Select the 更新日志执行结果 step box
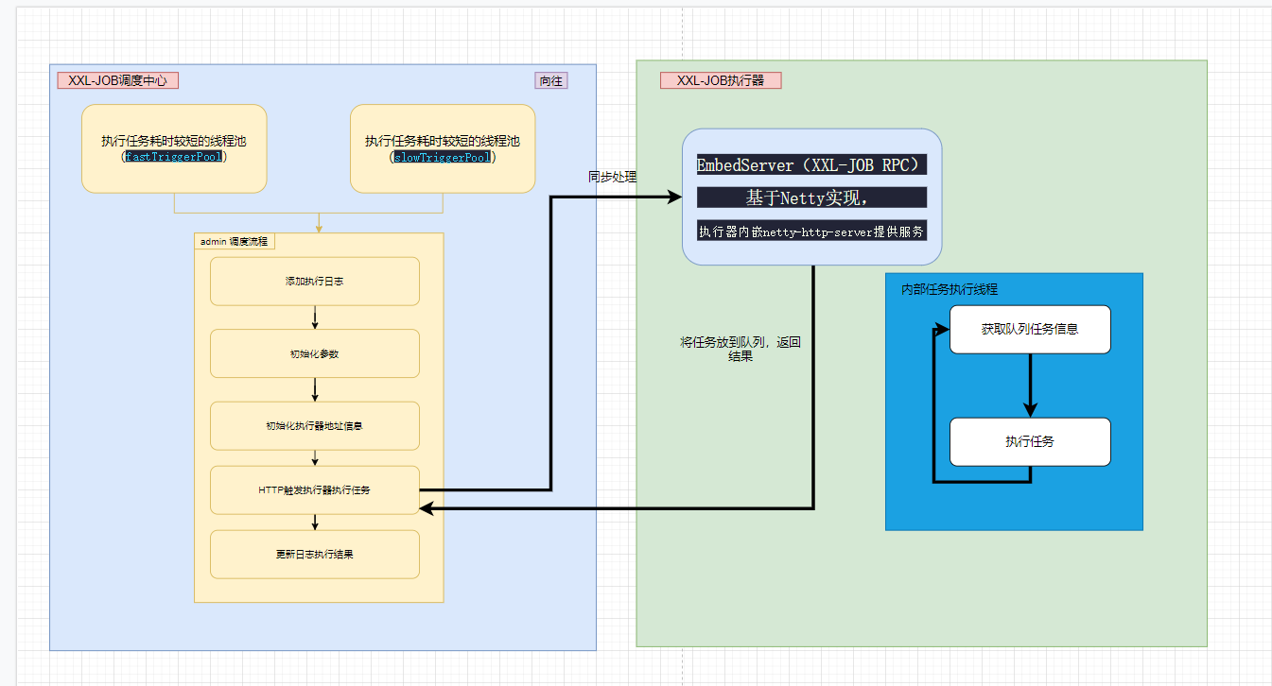1272x686 pixels. pos(315,555)
